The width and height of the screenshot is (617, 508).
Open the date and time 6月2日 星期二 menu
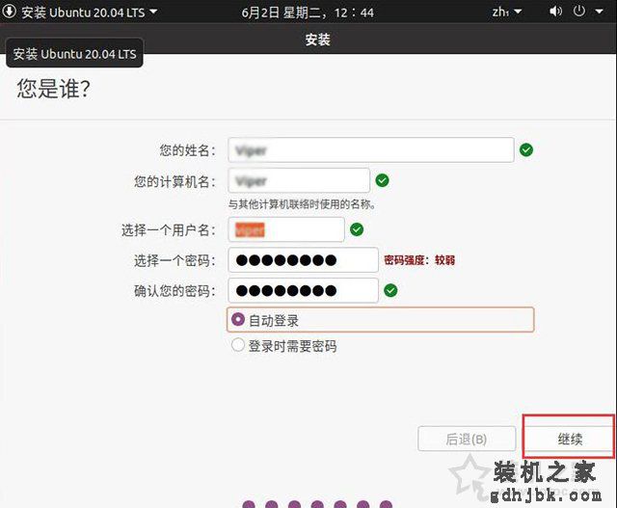pyautogui.click(x=308, y=13)
